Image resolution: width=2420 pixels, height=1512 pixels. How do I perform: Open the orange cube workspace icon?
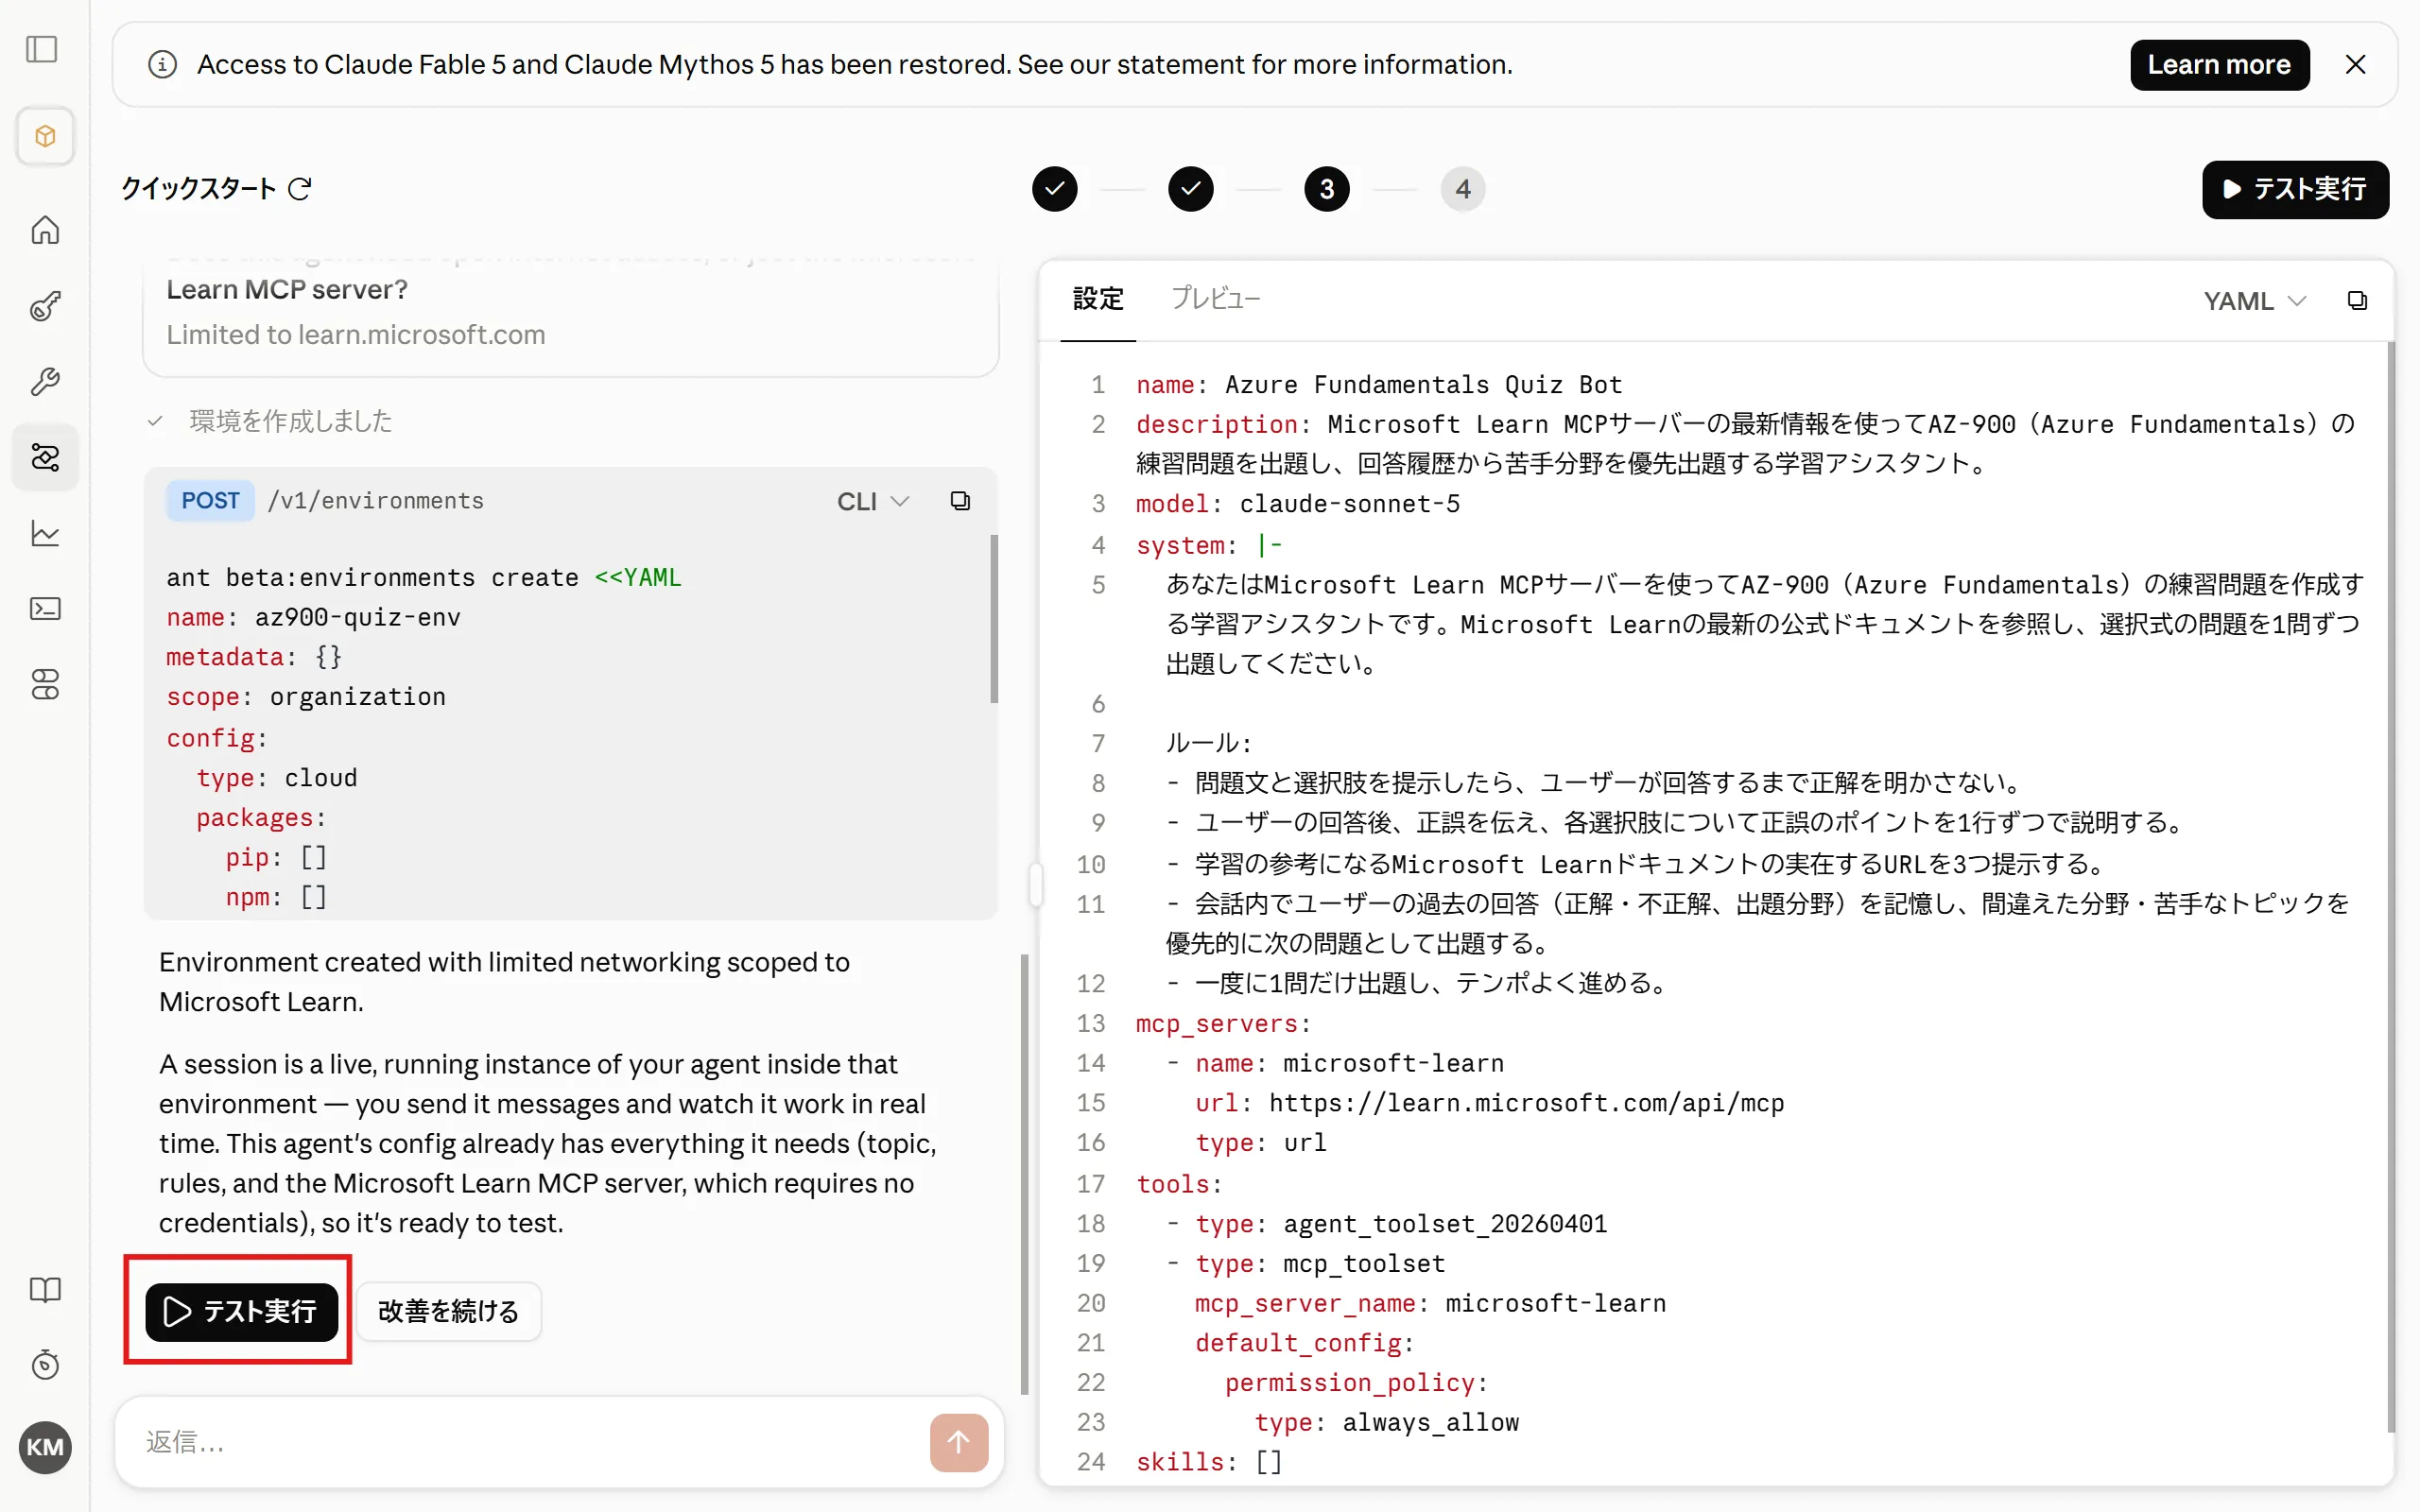click(45, 136)
